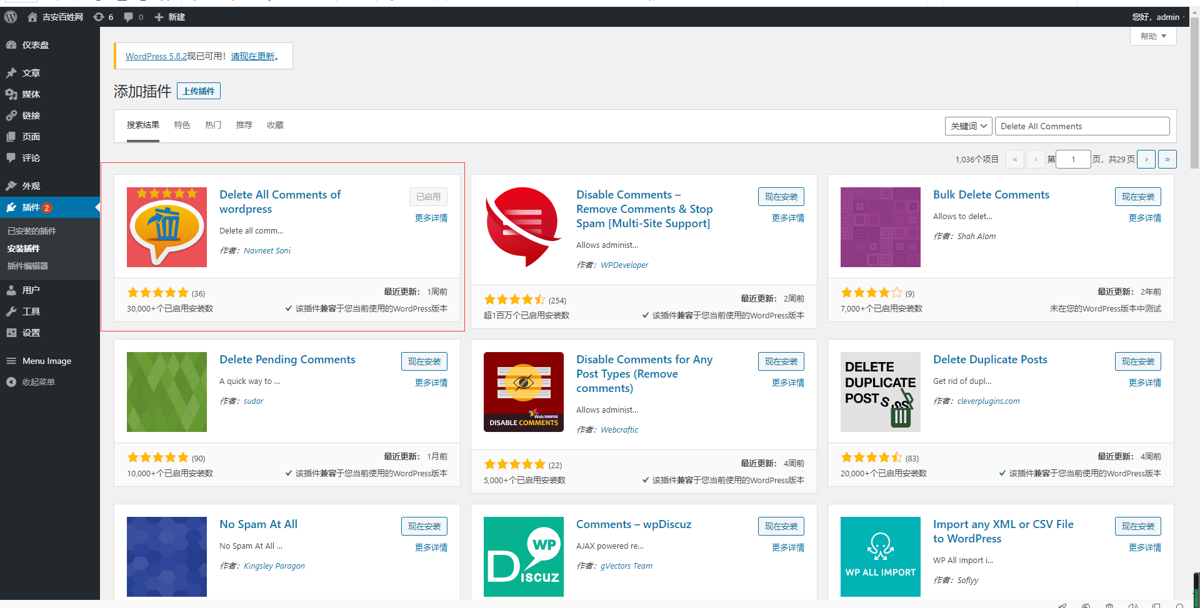Open the 外观 brush icon in sidebar
Image resolution: width=1200 pixels, height=608 pixels.
[x=11, y=186]
